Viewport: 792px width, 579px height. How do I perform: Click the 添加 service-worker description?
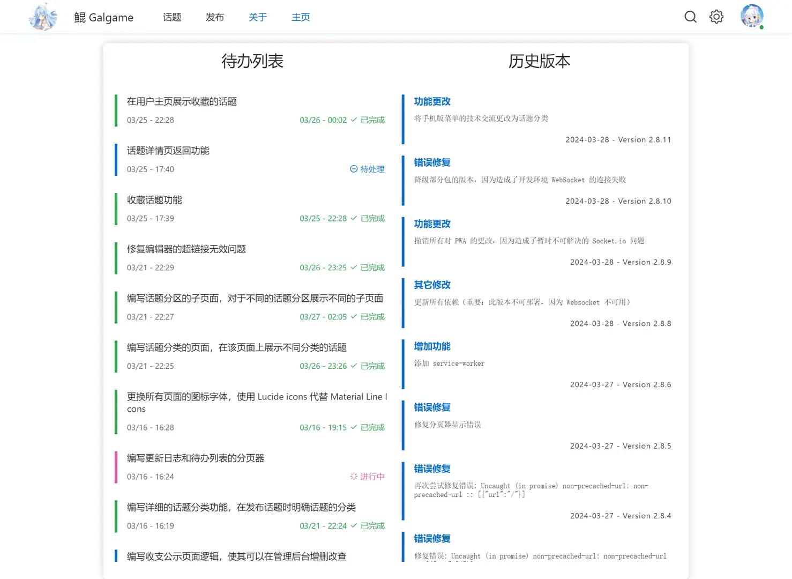pos(449,363)
